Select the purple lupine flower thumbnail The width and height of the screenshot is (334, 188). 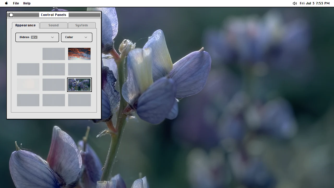(x=79, y=85)
